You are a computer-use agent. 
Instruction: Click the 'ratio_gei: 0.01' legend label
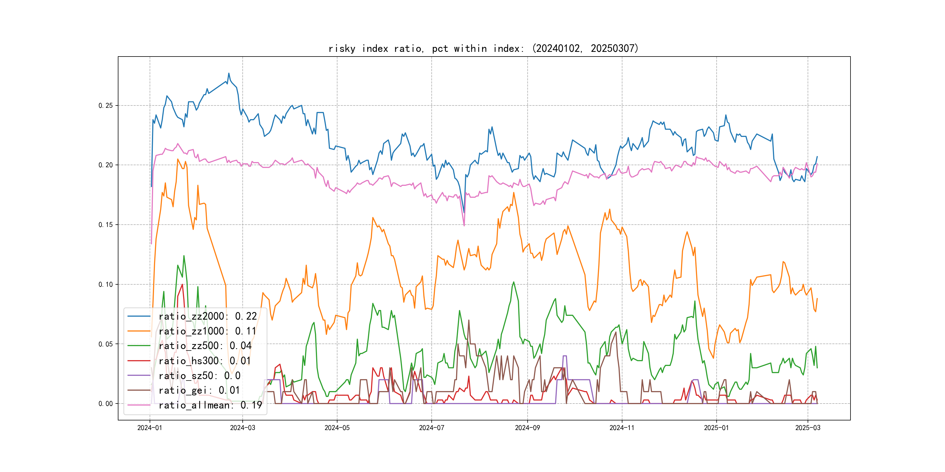coord(199,390)
